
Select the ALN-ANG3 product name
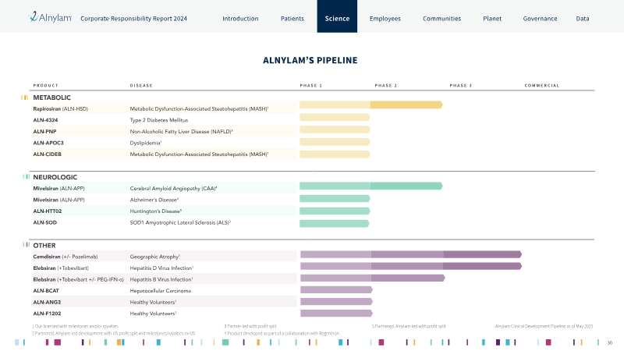coord(47,302)
